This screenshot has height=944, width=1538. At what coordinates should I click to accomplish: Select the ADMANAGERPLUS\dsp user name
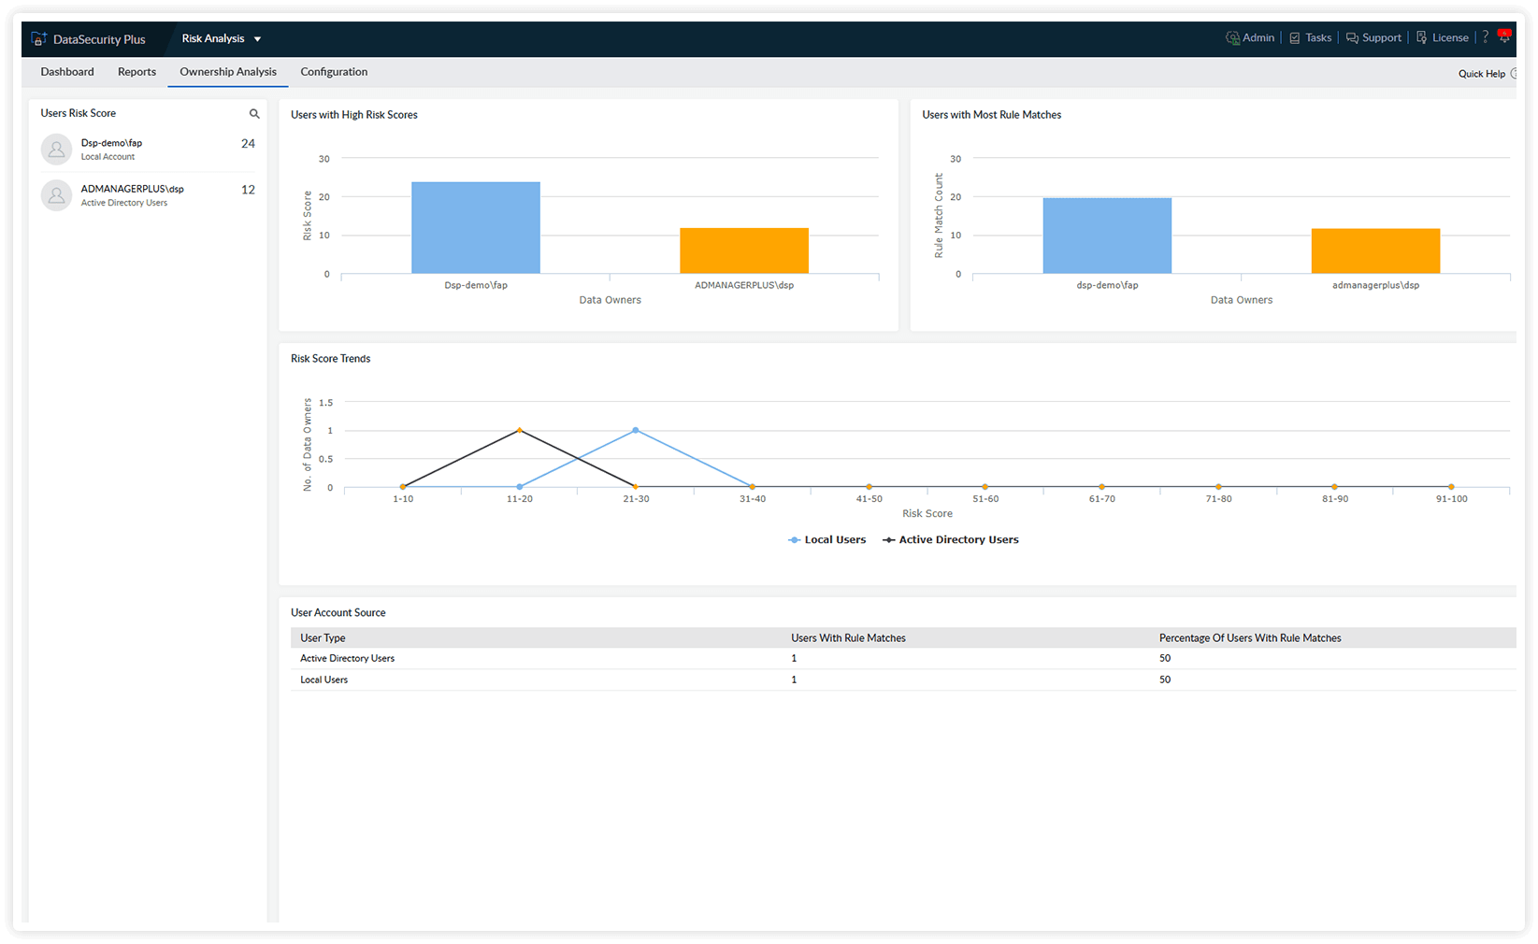coord(133,189)
